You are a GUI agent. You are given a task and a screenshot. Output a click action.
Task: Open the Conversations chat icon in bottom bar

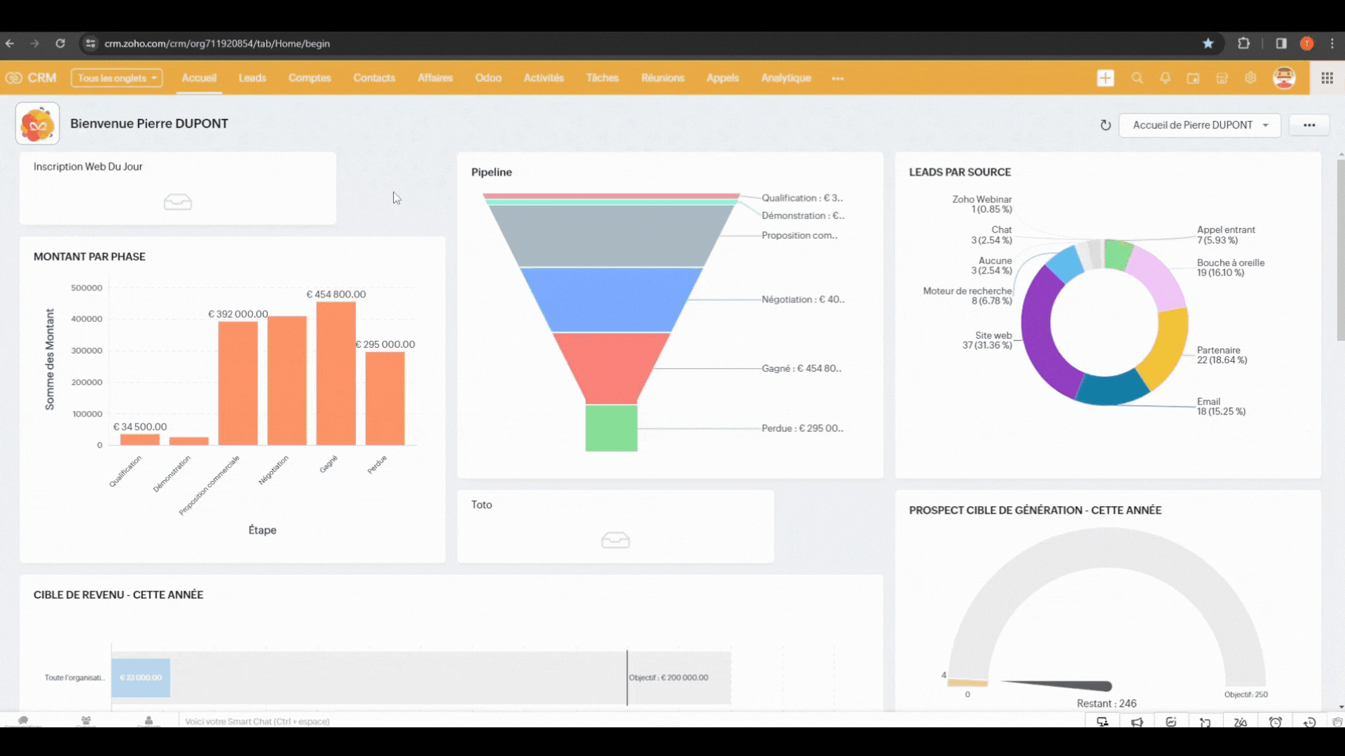pyautogui.click(x=23, y=720)
